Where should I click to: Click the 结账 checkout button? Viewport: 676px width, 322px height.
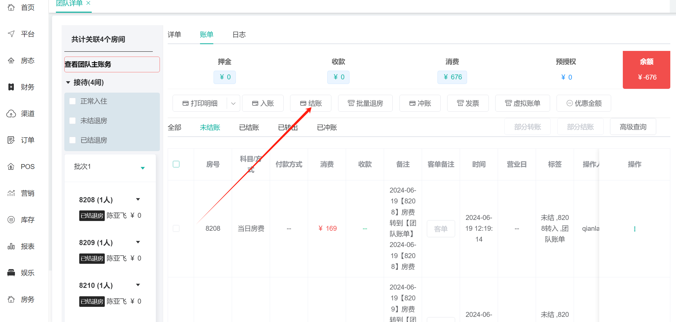coord(311,103)
